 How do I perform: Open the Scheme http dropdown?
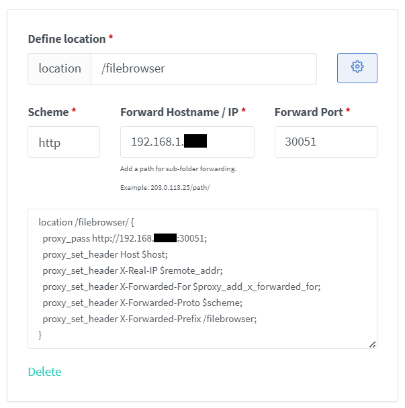(64, 142)
